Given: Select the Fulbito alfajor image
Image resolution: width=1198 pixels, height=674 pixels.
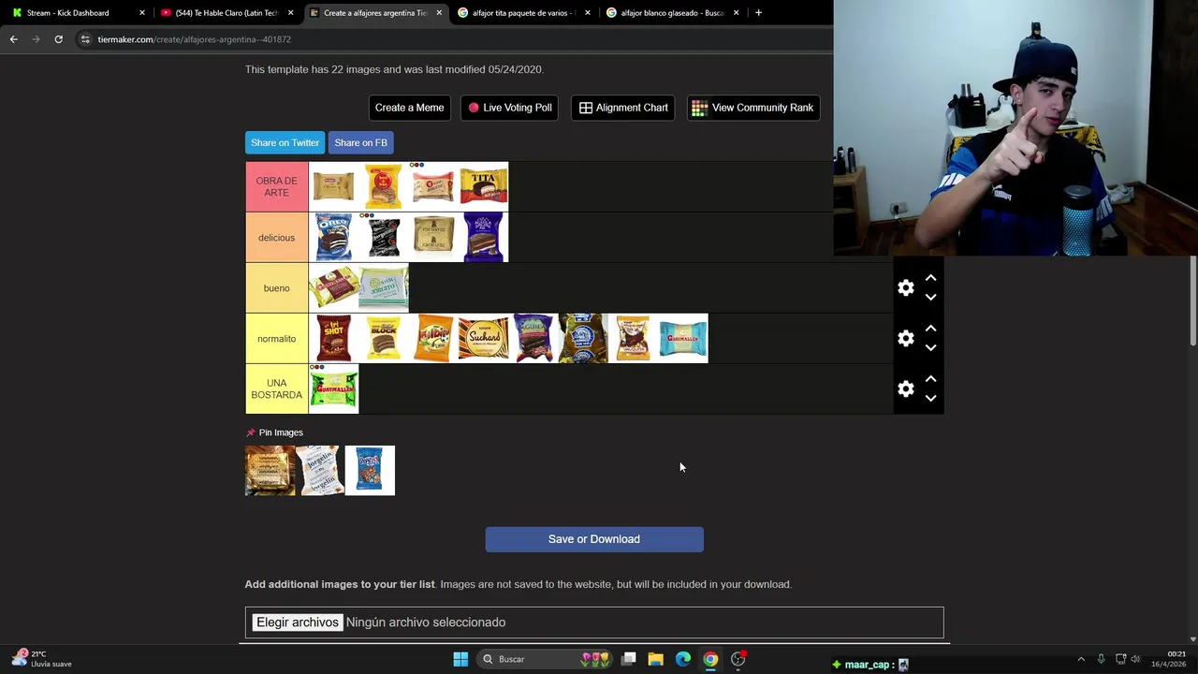Looking at the screenshot, I should 433,339.
